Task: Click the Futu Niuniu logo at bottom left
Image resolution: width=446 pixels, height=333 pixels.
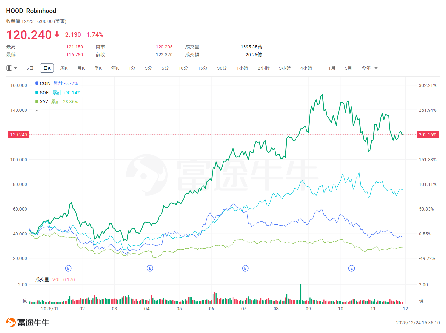Action: [x=28, y=322]
